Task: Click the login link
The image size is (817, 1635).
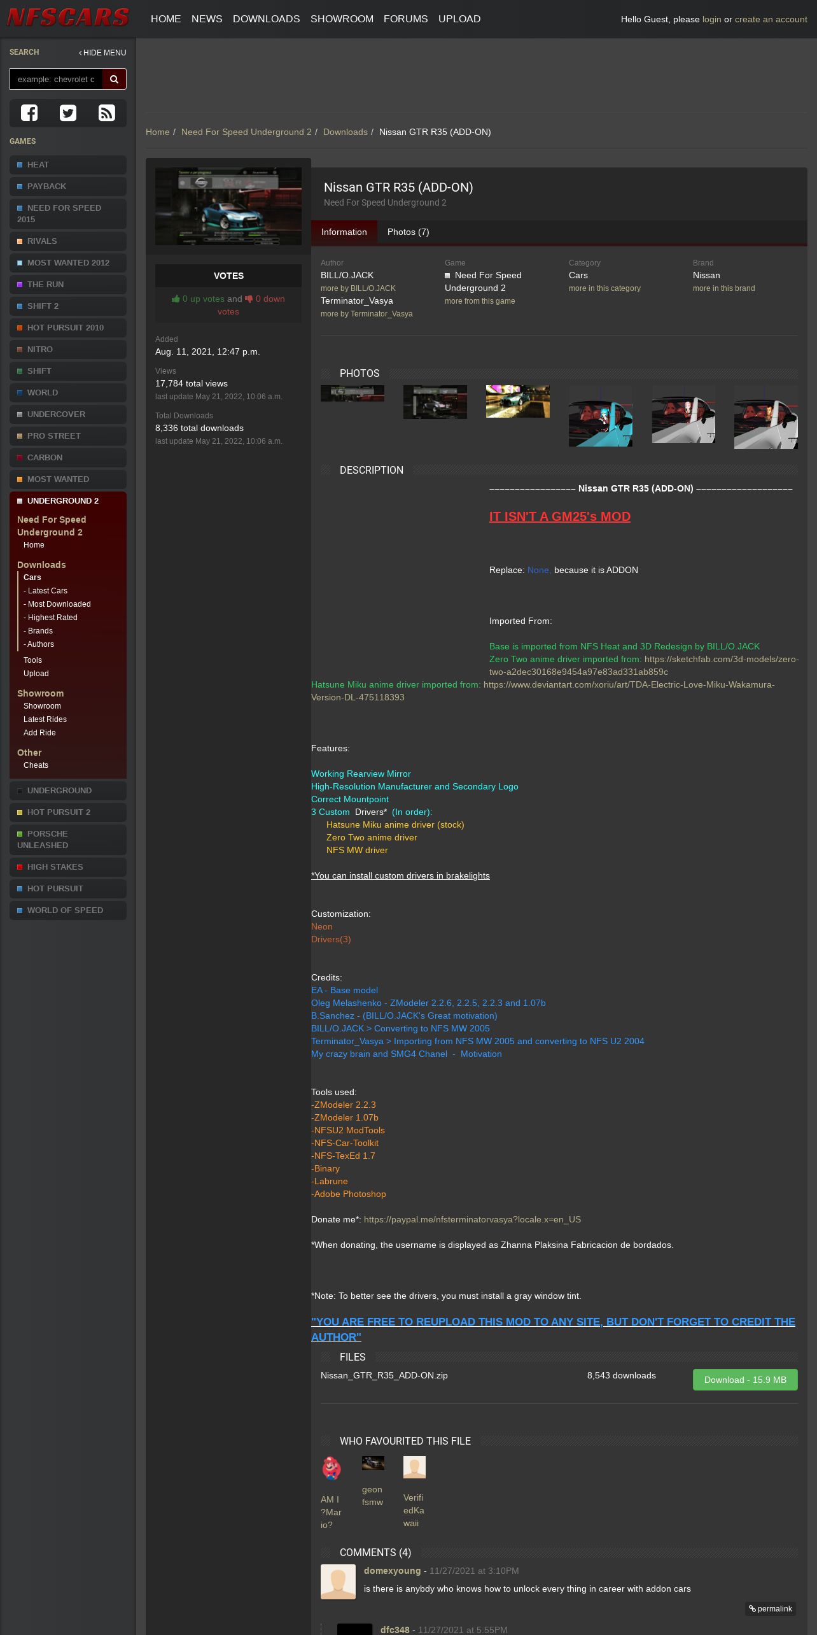Action: 711,19
